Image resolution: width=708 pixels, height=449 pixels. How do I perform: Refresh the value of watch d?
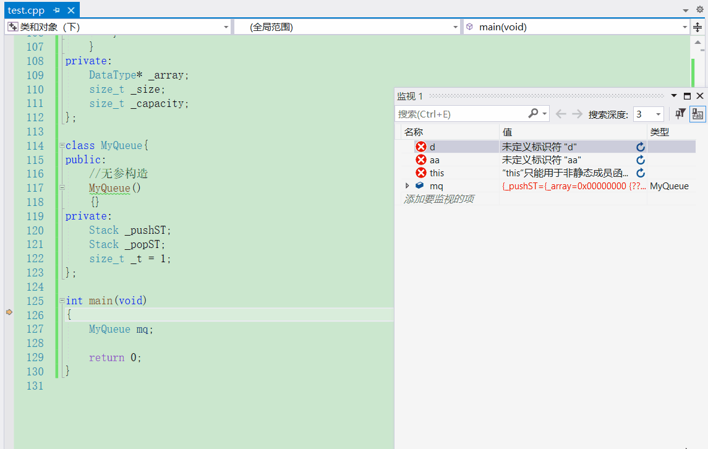[x=640, y=147]
